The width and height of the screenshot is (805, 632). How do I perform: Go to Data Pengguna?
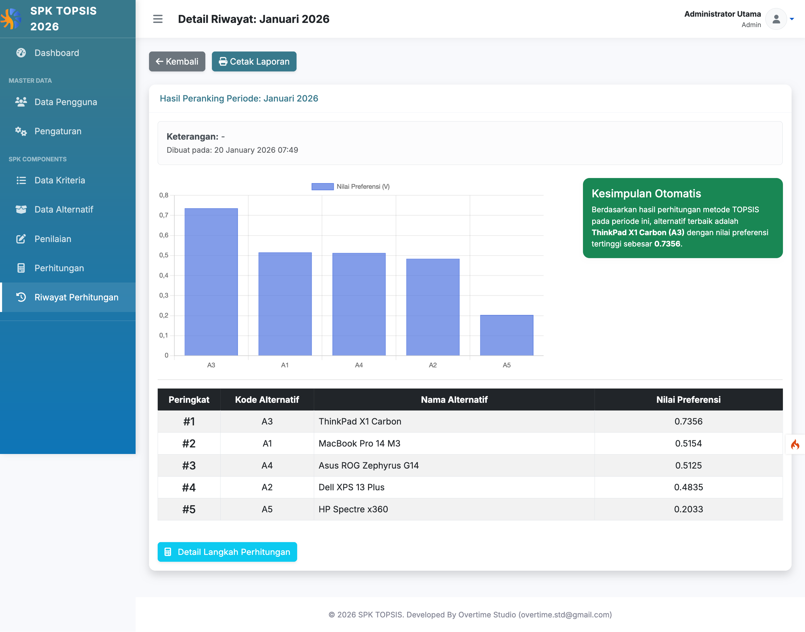[x=68, y=102]
